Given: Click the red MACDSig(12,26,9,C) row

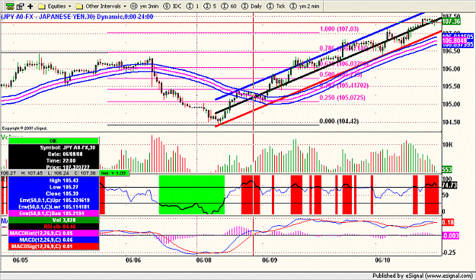Looking at the screenshot, I should (53, 246).
